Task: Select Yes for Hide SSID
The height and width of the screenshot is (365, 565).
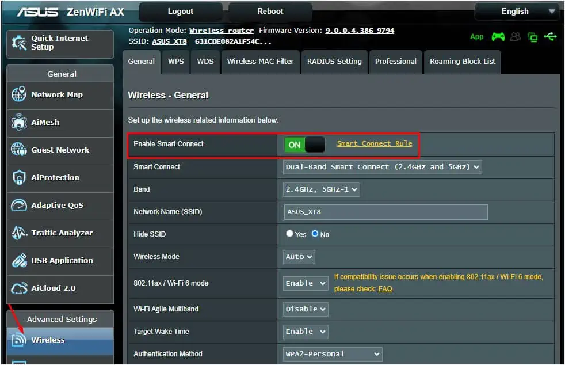Action: (289, 234)
